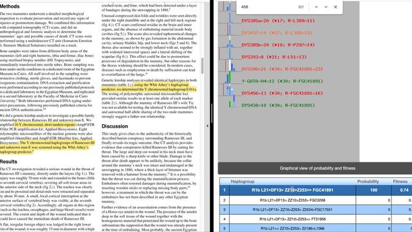The image size is (412, 232).
Task: Click highlighted text '16 Y chromosomal, short tandem repeats'
Action: 44,124
